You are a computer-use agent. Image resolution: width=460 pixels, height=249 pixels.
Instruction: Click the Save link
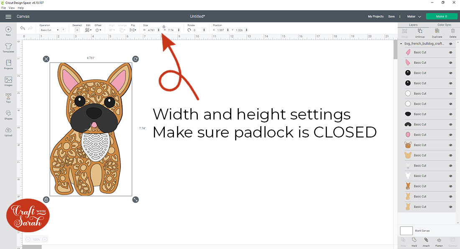coord(391,17)
